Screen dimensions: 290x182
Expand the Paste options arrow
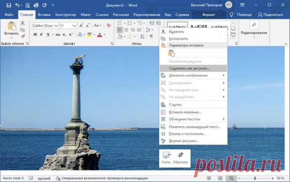11,38
